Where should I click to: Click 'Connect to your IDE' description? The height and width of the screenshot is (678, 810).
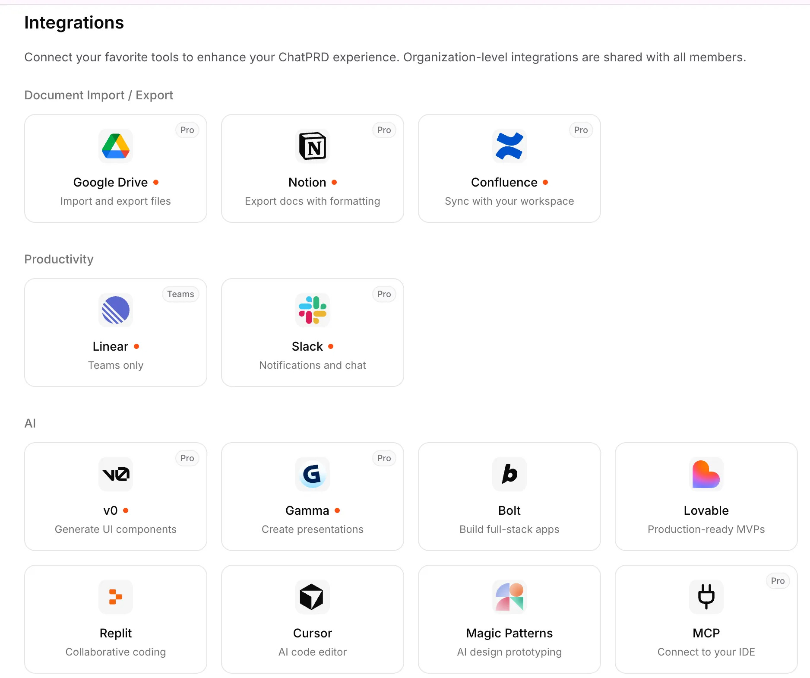706,652
